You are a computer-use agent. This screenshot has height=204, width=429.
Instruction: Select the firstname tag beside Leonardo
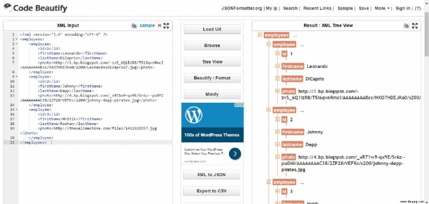click(x=293, y=66)
